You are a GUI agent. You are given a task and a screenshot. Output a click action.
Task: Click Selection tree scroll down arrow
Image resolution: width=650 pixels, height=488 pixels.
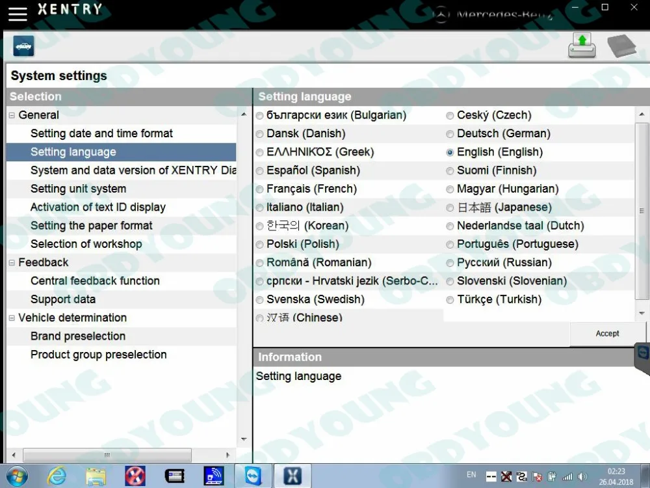pos(244,439)
